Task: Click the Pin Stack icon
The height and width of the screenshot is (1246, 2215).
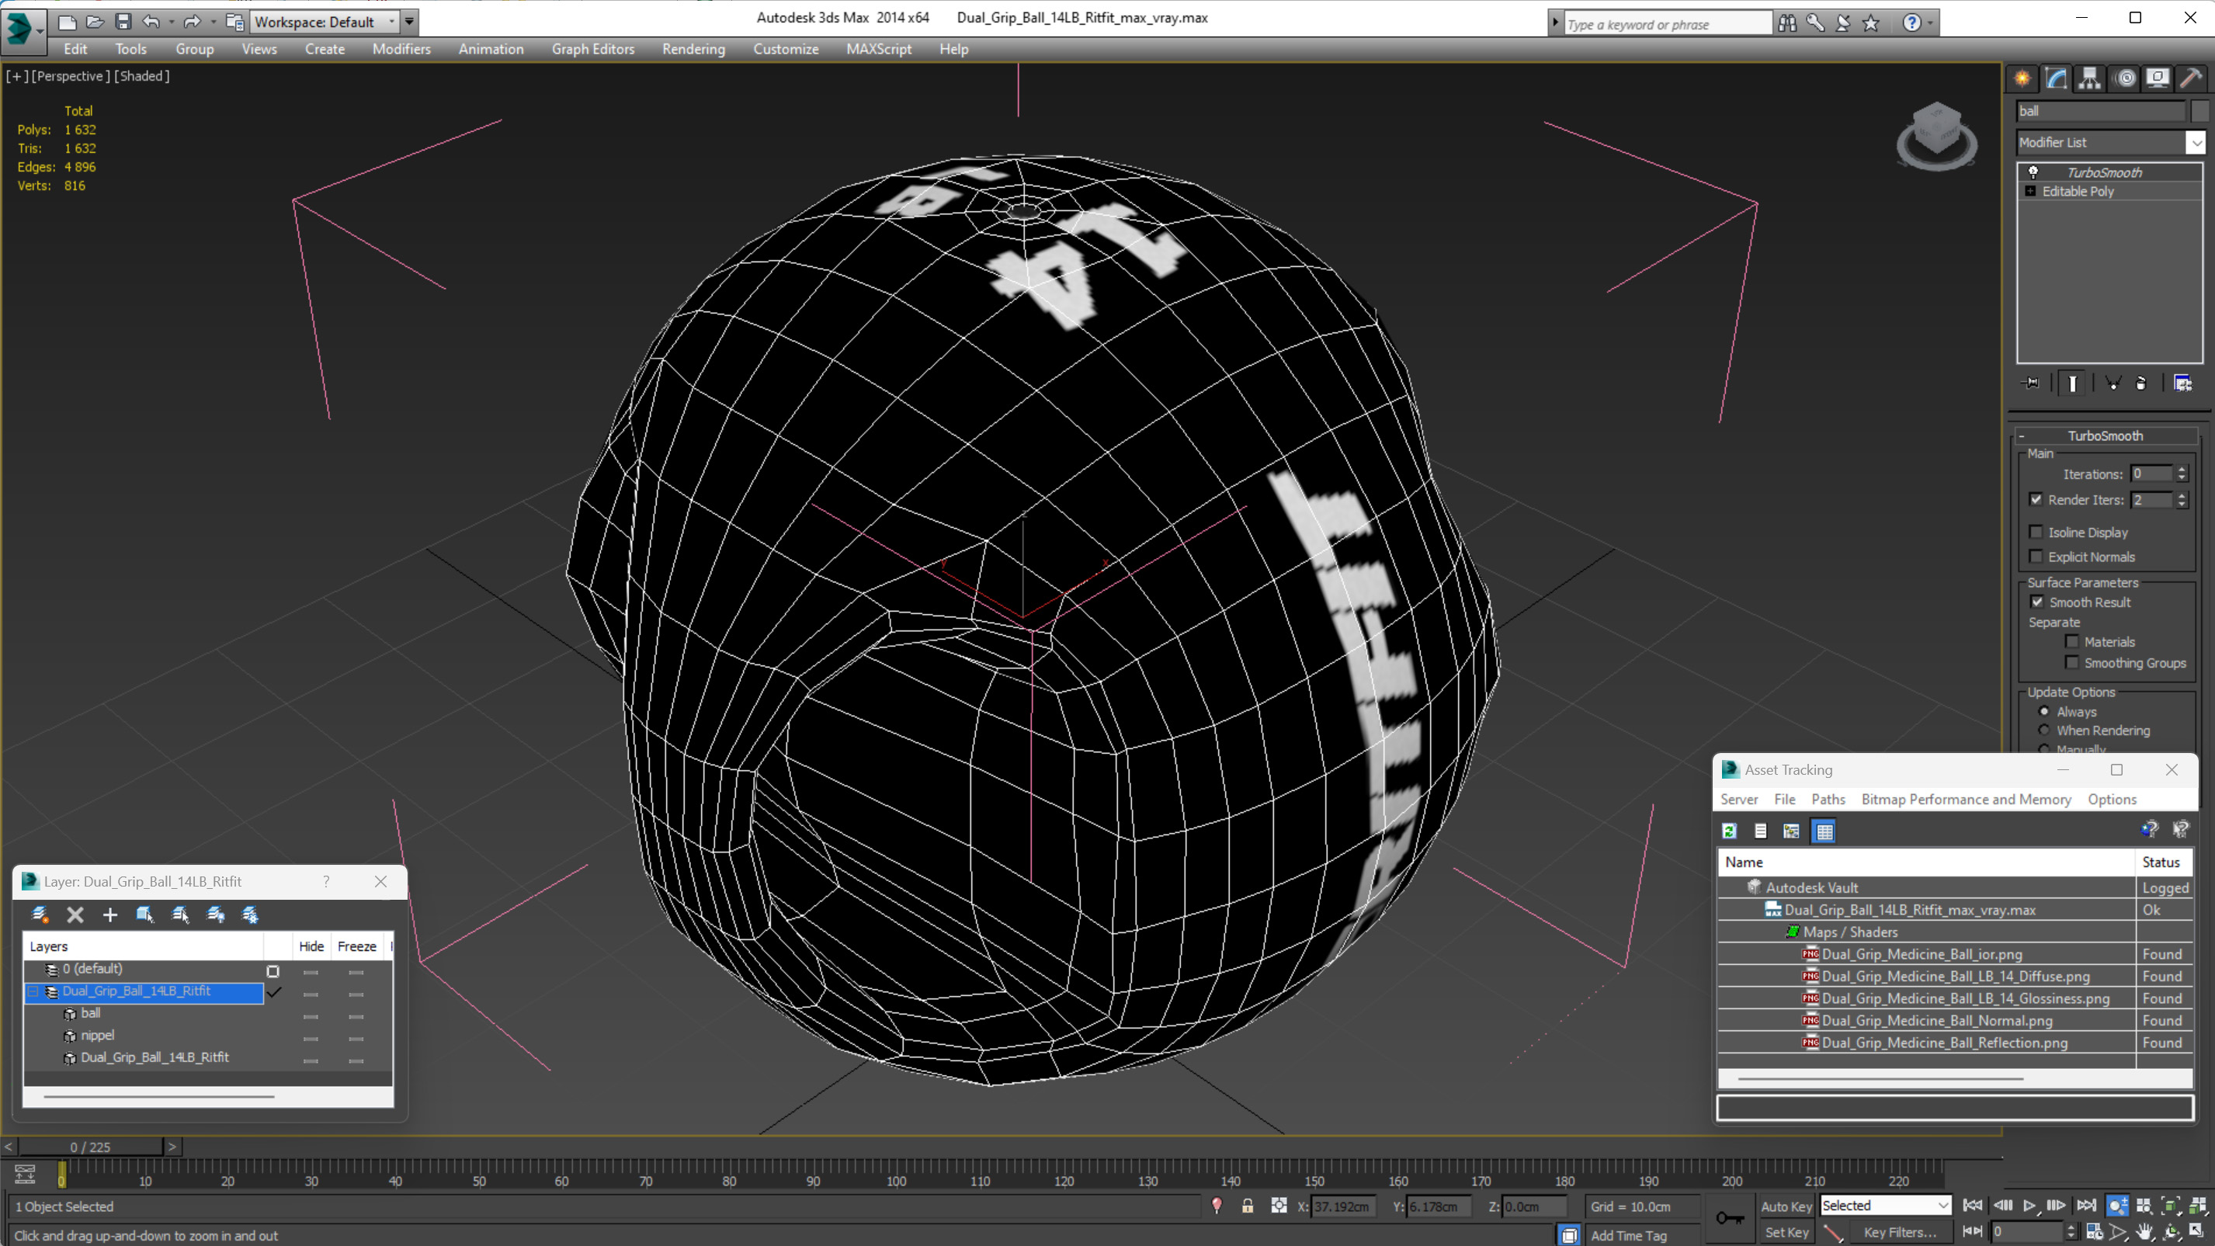Action: (x=2032, y=384)
